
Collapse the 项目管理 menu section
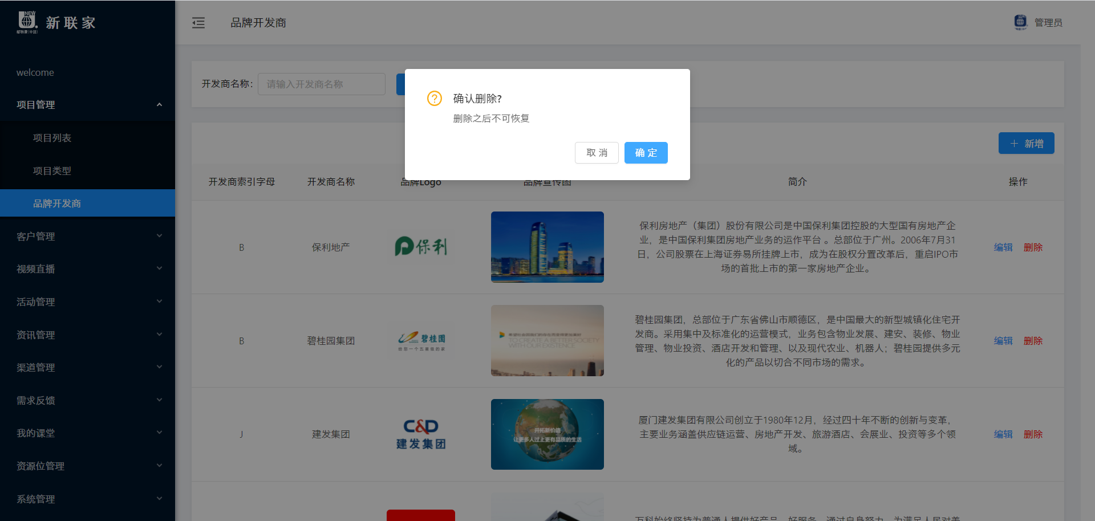[x=87, y=105]
